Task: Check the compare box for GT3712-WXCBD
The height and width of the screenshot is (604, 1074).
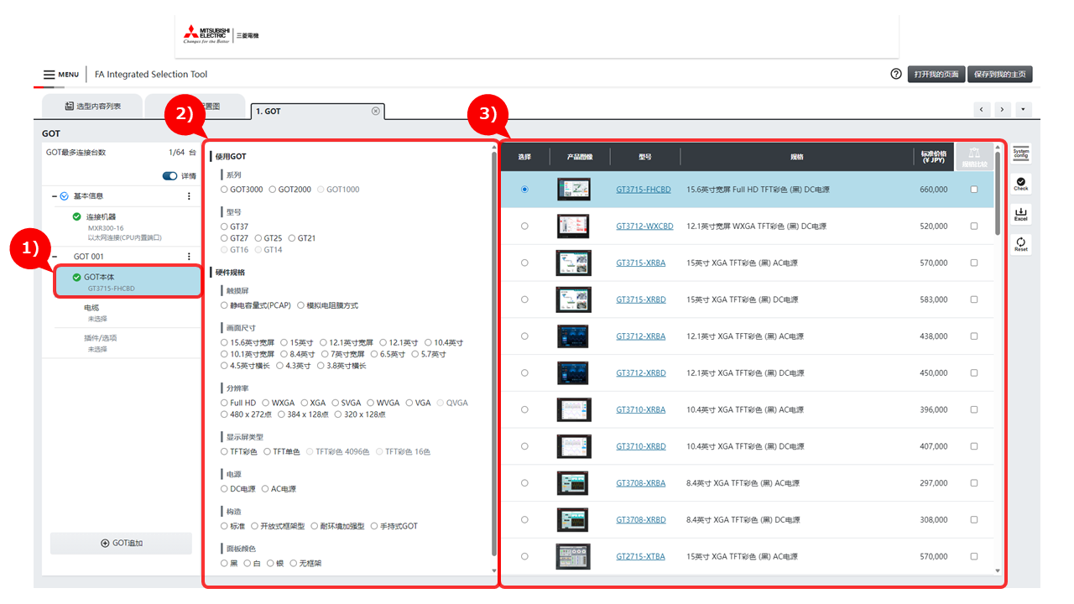Action: tap(973, 226)
